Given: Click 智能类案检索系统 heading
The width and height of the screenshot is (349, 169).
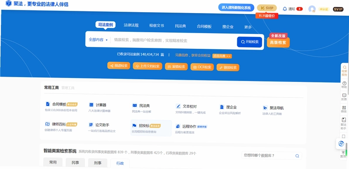Looking at the screenshot, I should click(60, 151).
